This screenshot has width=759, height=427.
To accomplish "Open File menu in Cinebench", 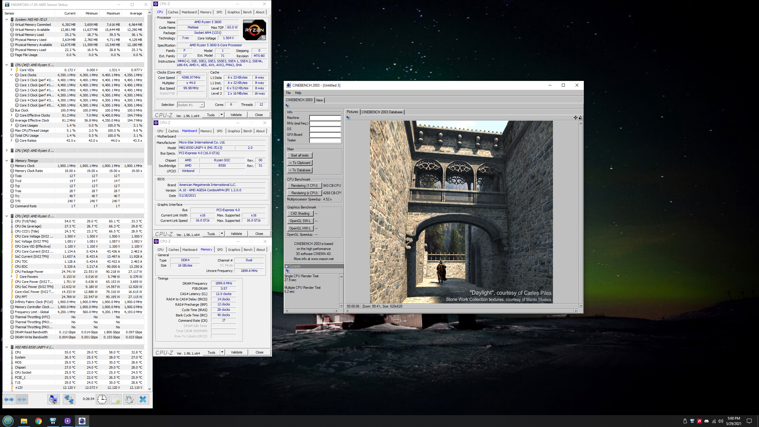I will 288,93.
